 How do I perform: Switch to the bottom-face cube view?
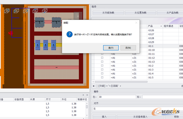45,11
